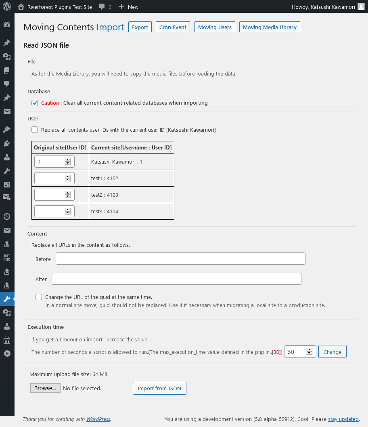
Task: Click the calendar icon in sidebar
Action: tap(7, 340)
